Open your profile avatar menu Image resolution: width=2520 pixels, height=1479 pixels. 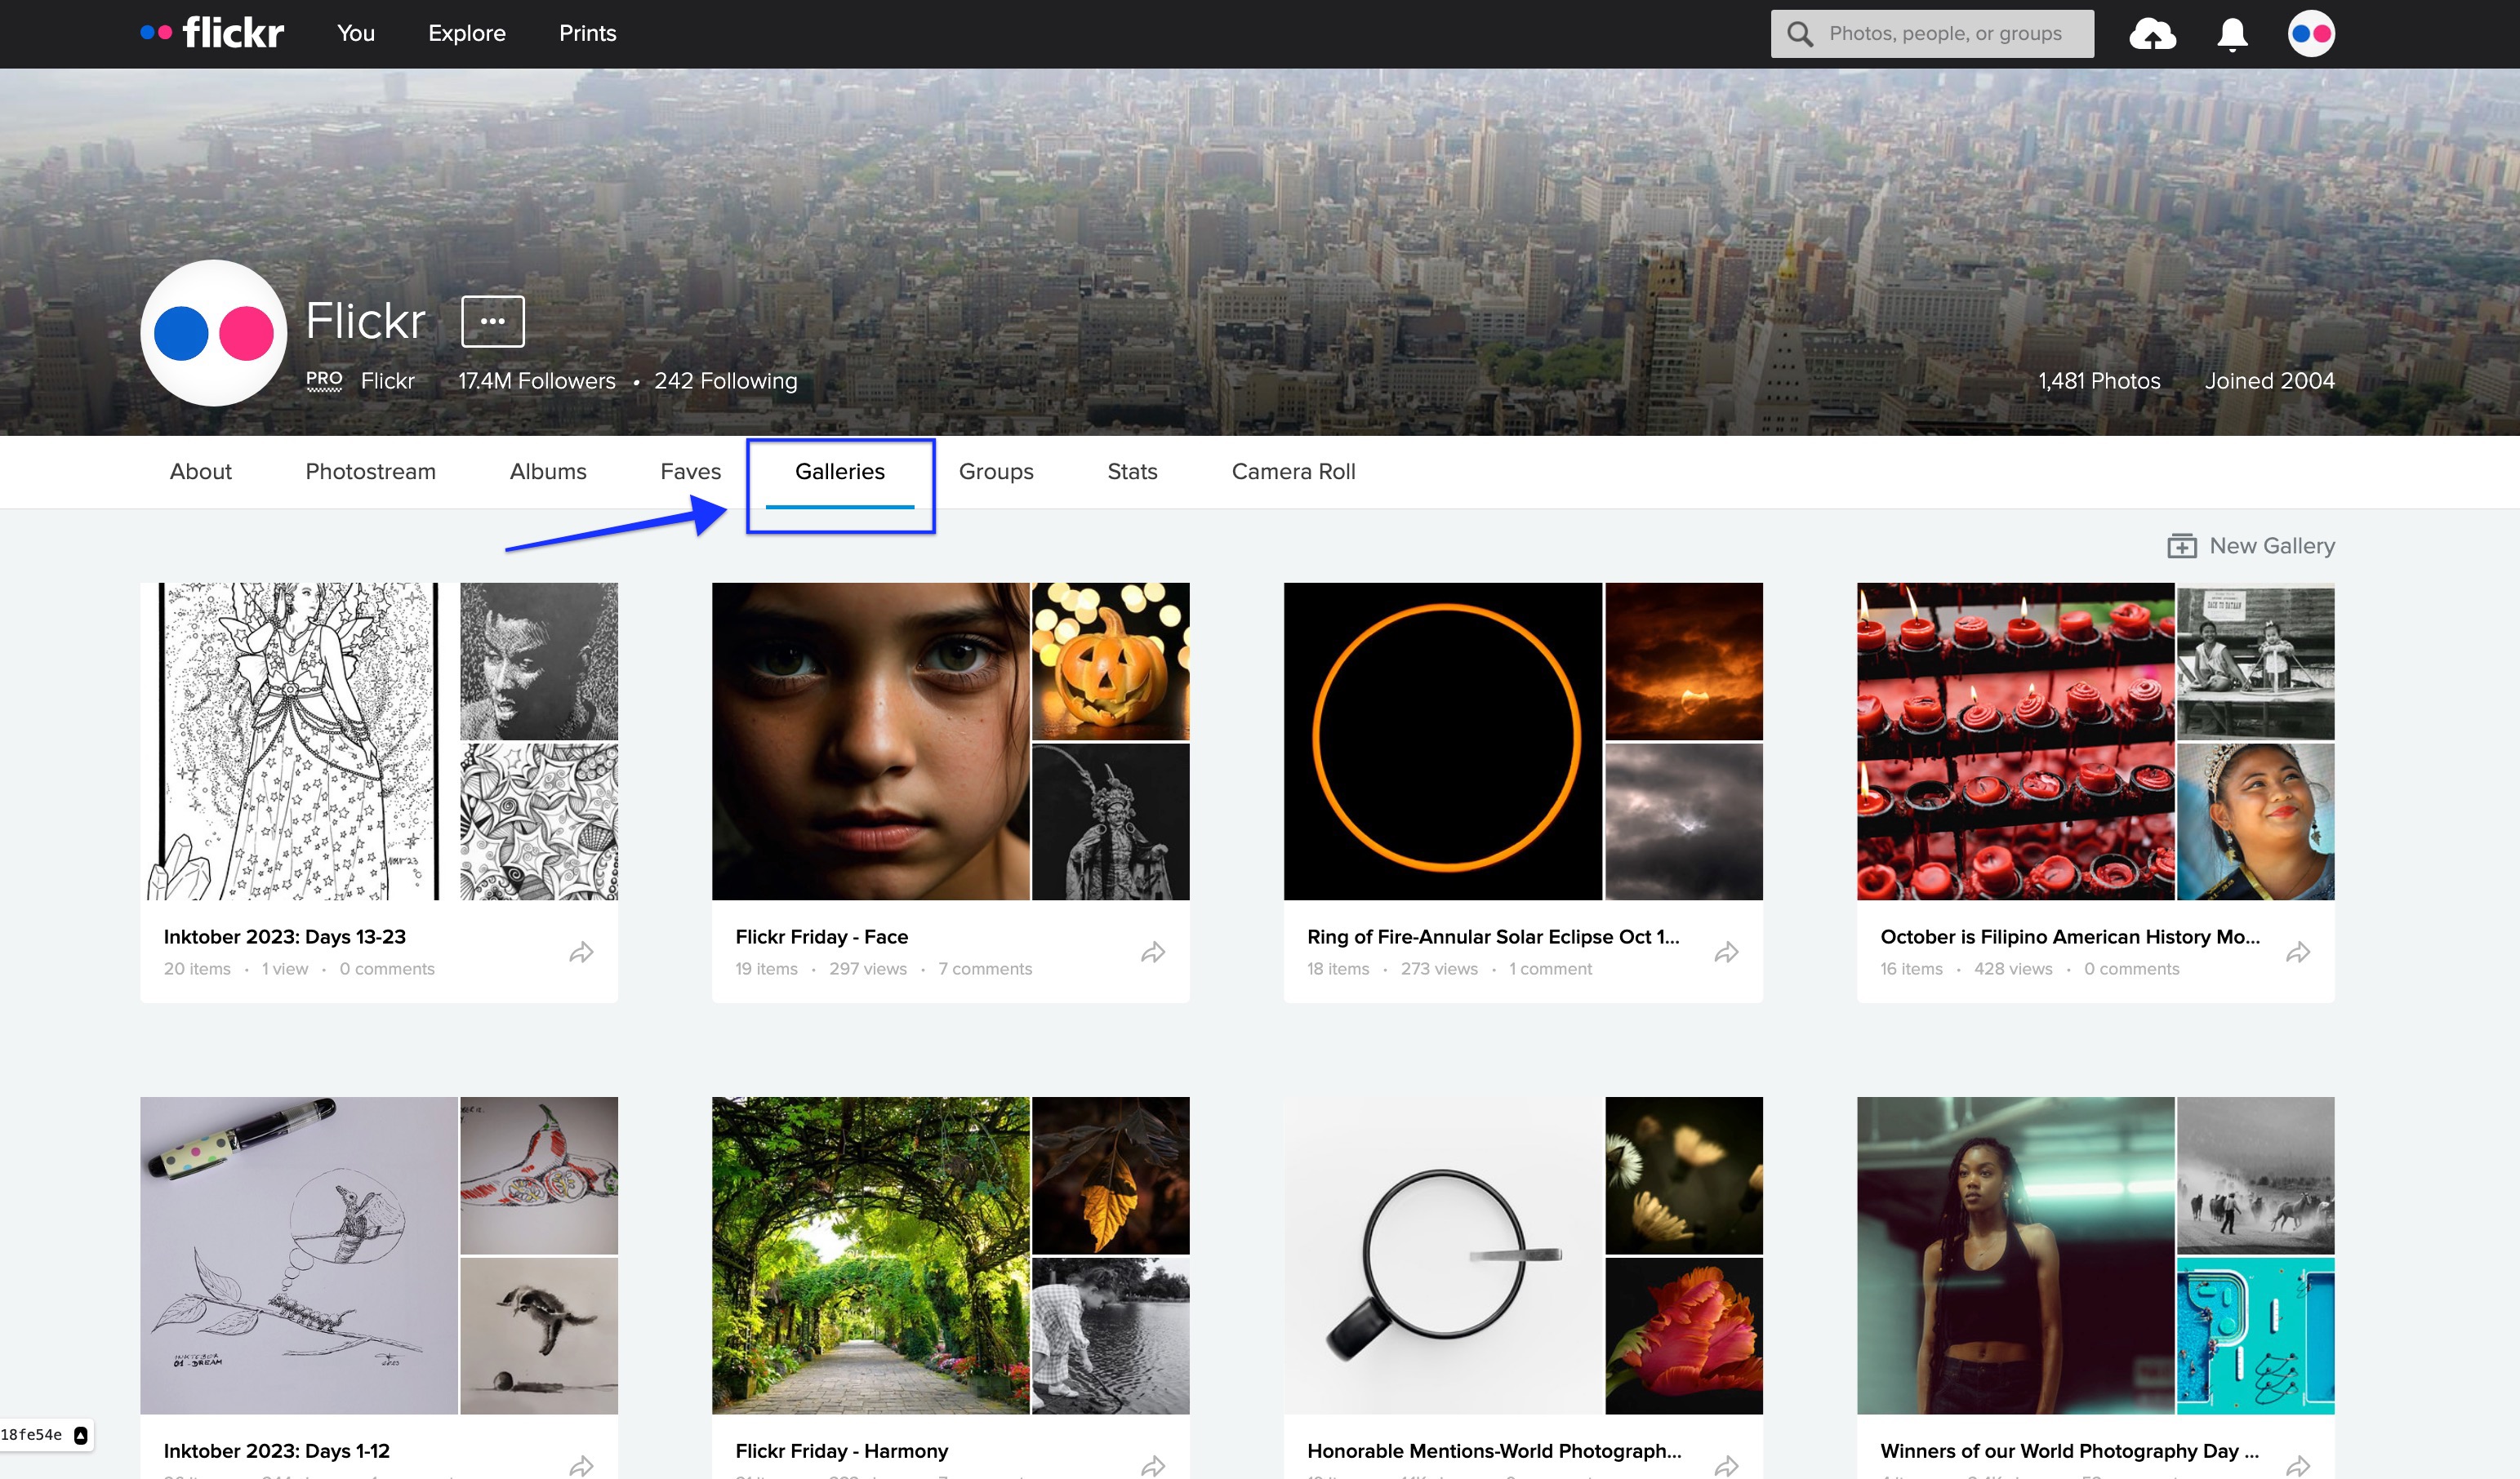2311,33
